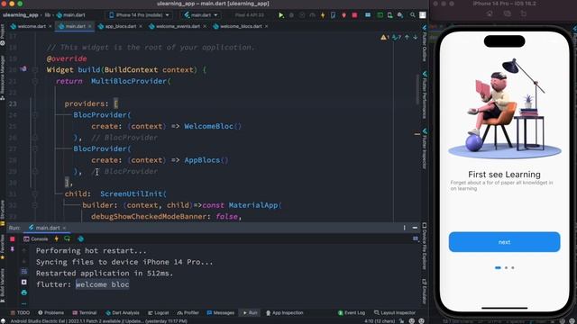
Task: Open the Logcat tool window tab
Action: pos(159,312)
